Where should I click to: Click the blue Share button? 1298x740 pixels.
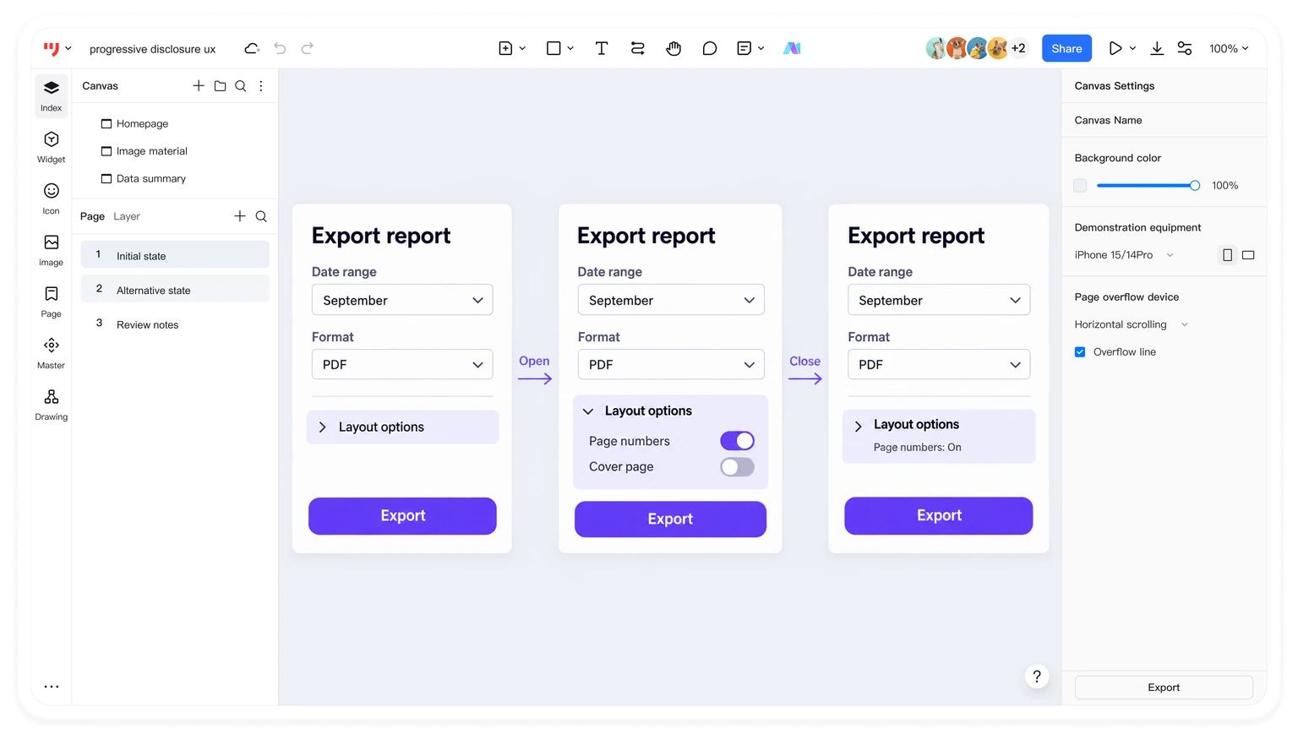(x=1066, y=48)
